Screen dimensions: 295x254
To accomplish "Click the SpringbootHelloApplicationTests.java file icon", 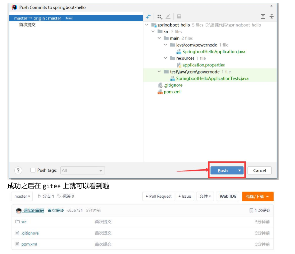I will (x=173, y=78).
